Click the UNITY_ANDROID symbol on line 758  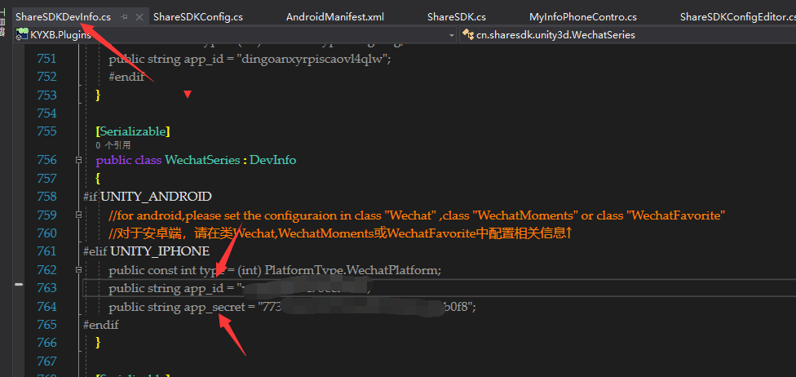point(156,196)
